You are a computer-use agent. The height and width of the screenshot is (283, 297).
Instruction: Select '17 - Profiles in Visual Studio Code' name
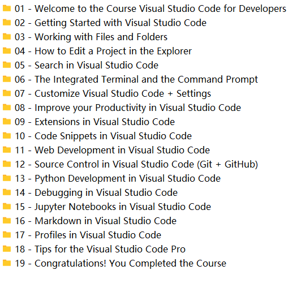click(x=88, y=235)
